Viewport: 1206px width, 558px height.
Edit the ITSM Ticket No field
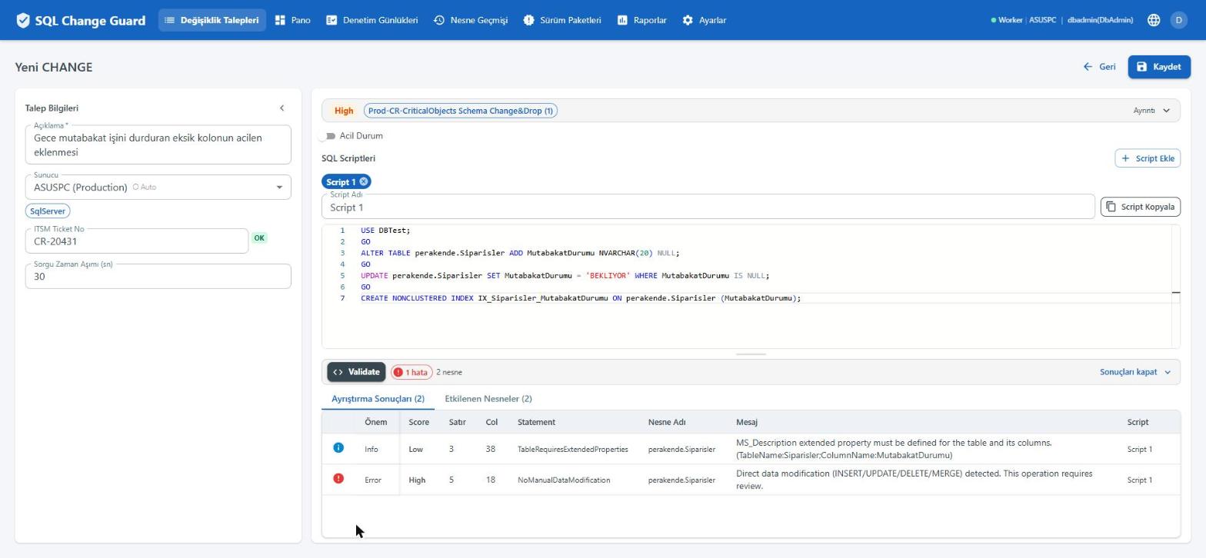click(x=137, y=241)
